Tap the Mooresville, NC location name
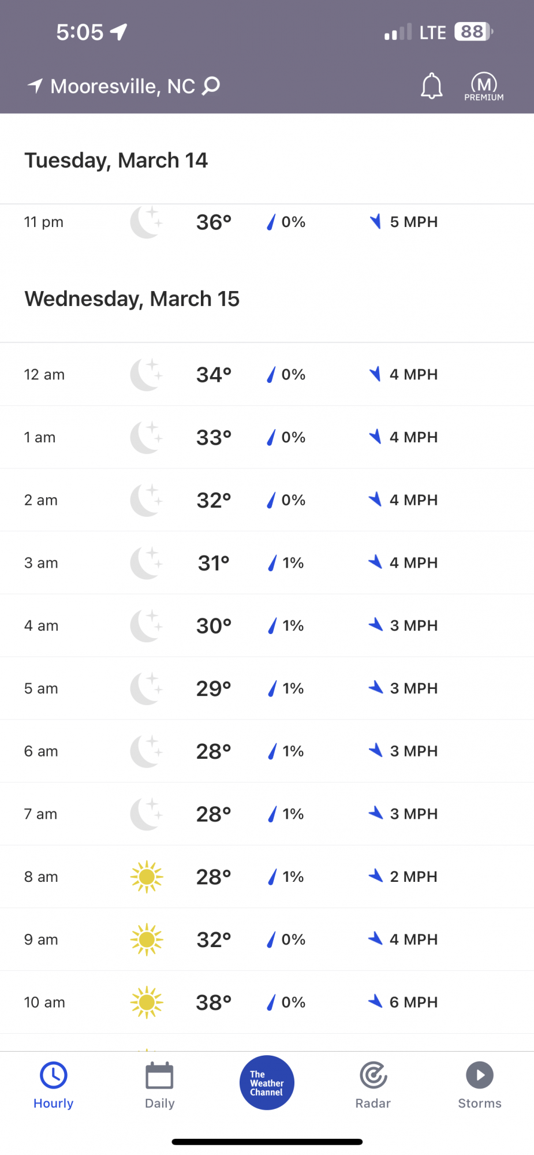 123,86
